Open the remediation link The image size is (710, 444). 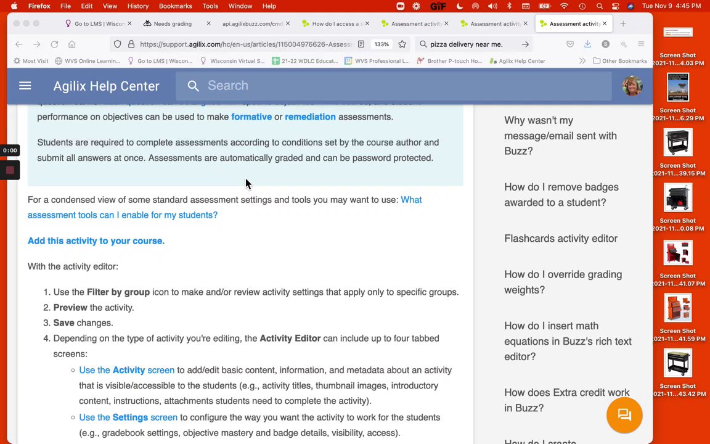(x=310, y=117)
